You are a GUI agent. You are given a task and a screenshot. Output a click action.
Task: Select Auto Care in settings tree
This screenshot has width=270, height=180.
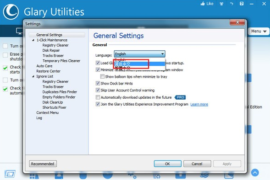point(44,66)
